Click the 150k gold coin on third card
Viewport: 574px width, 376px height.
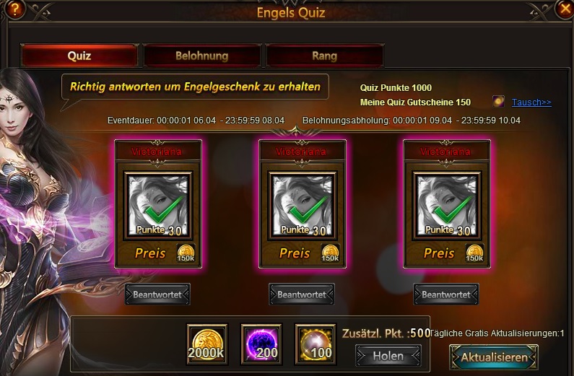pos(474,253)
